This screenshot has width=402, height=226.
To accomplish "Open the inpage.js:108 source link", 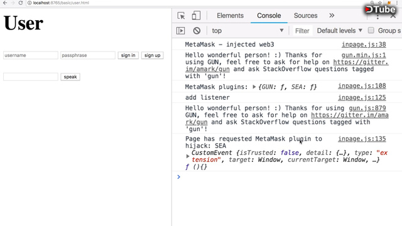I will [362, 86].
